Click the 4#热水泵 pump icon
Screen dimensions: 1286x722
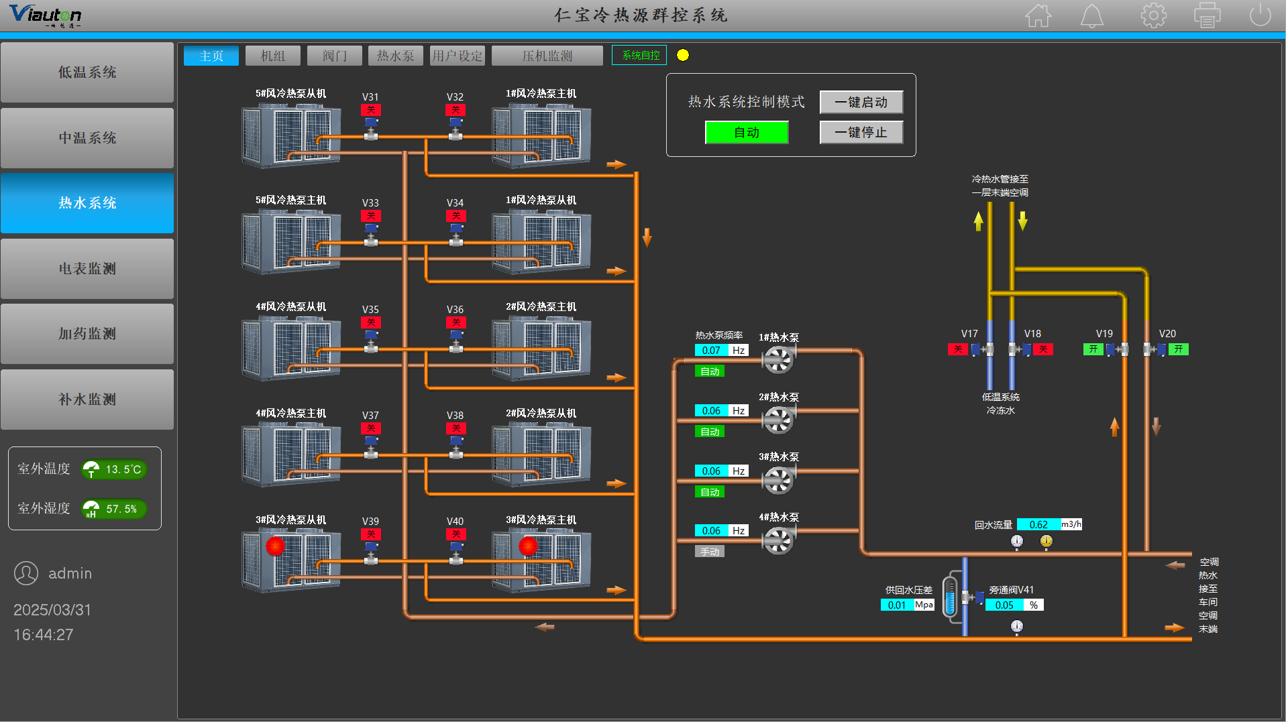(x=779, y=540)
